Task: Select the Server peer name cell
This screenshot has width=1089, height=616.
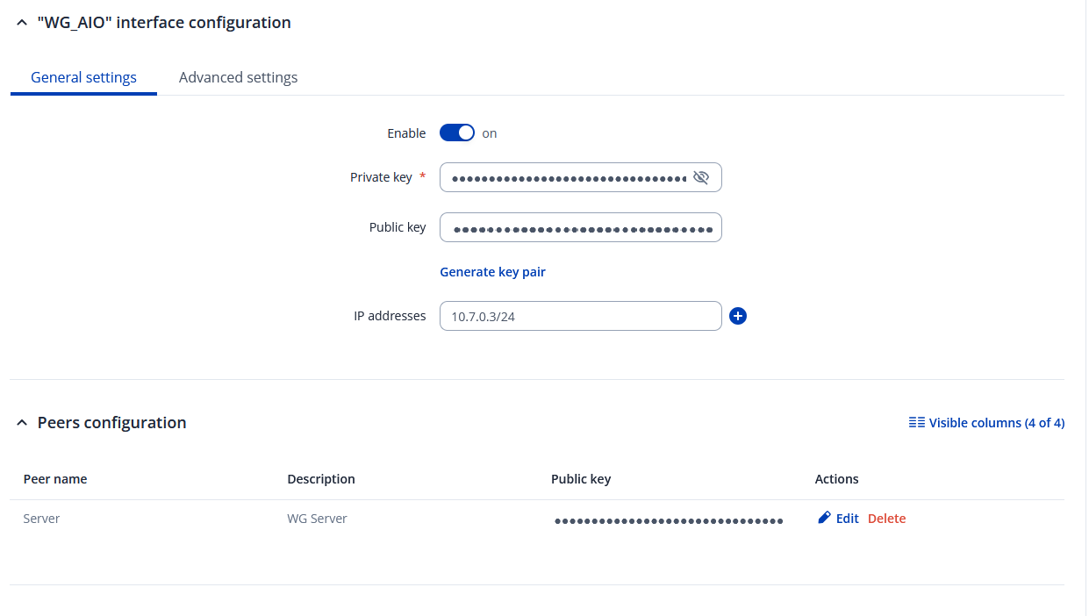Action: pos(42,519)
